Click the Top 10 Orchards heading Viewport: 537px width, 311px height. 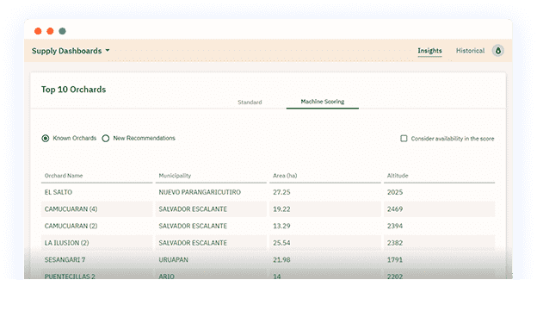[74, 90]
